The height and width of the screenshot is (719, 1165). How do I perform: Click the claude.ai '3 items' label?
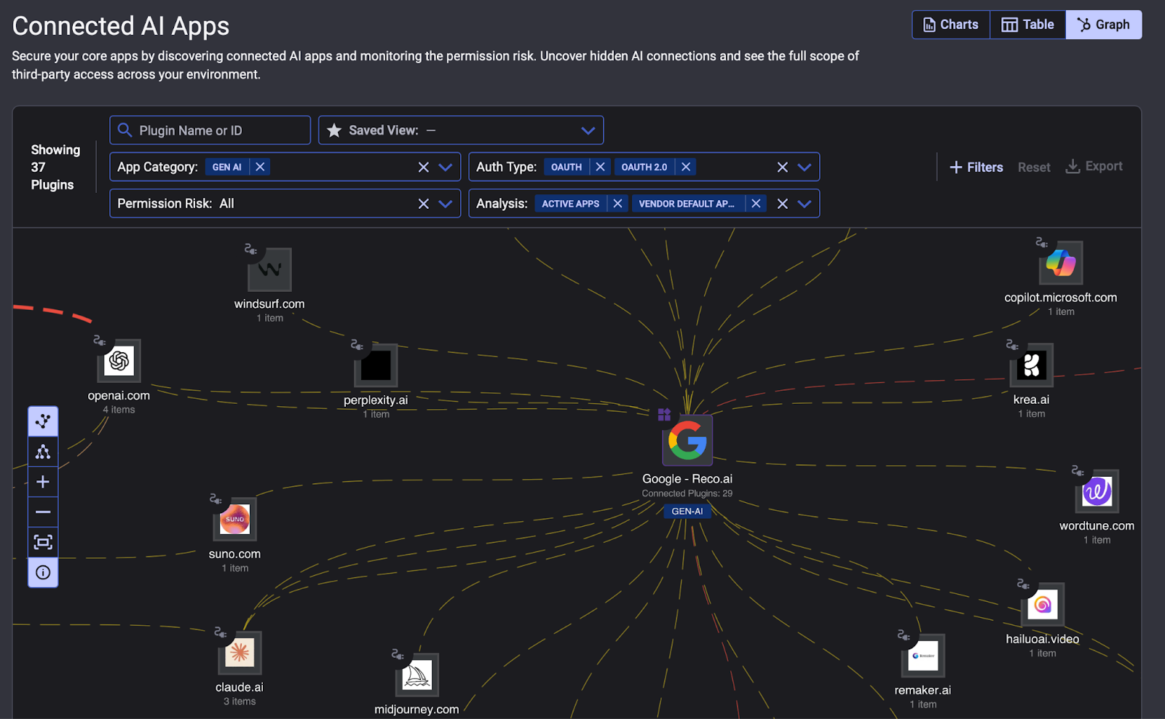click(x=240, y=702)
